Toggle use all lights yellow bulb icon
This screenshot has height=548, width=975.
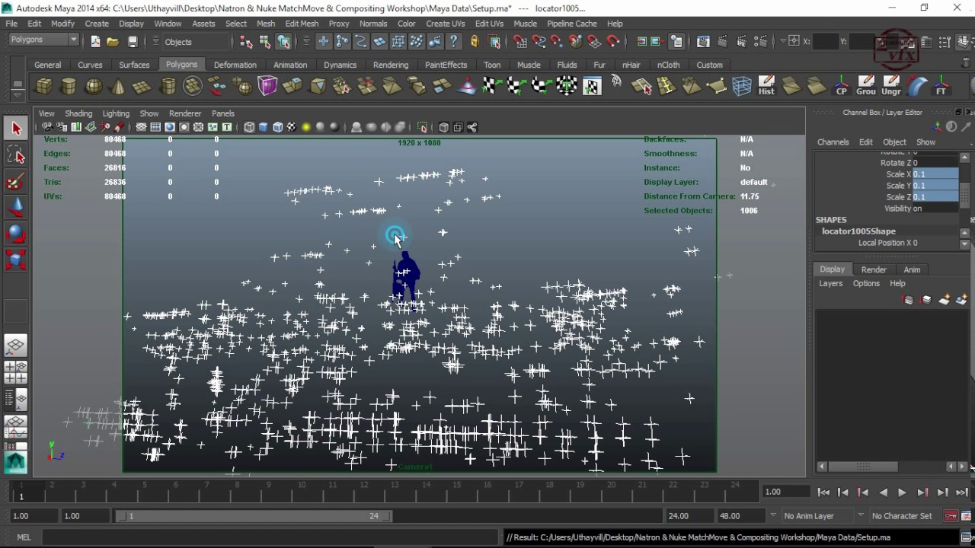tap(306, 127)
